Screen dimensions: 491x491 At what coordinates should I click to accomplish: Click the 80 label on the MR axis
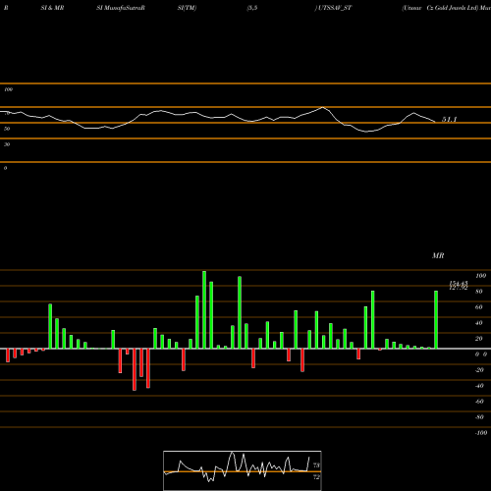click(x=479, y=292)
